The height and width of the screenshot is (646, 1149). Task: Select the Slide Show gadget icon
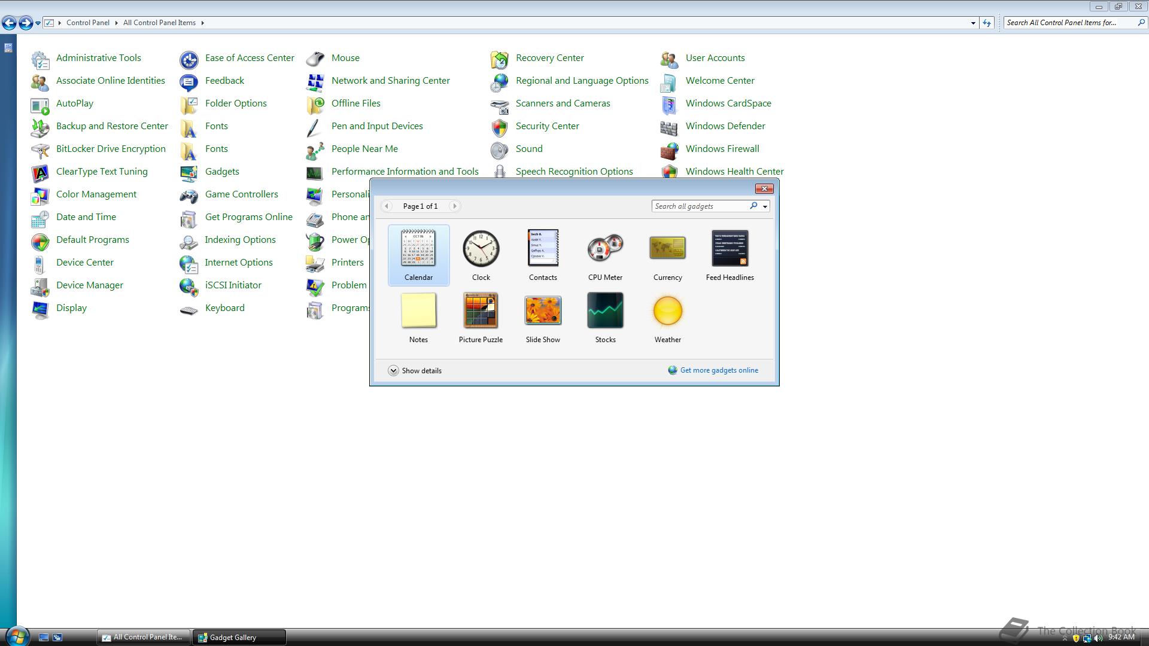(543, 310)
